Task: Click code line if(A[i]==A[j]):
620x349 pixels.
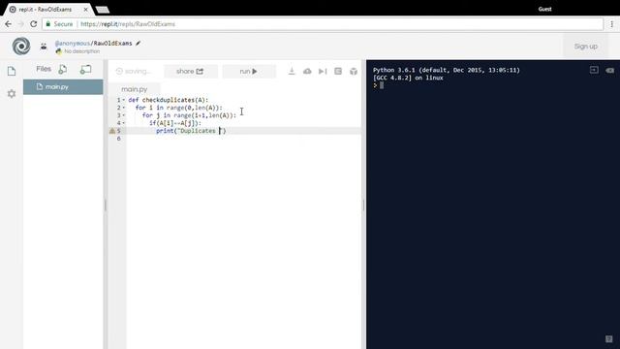Action: pos(175,123)
